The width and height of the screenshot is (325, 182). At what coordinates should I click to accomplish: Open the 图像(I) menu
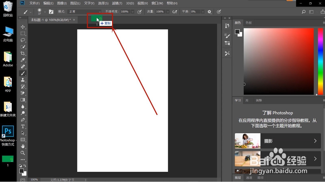tap(62, 3)
